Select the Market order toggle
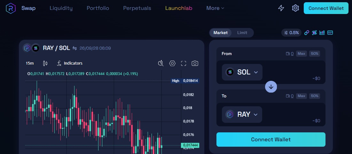Screen dimensions: 352x154 [221, 33]
